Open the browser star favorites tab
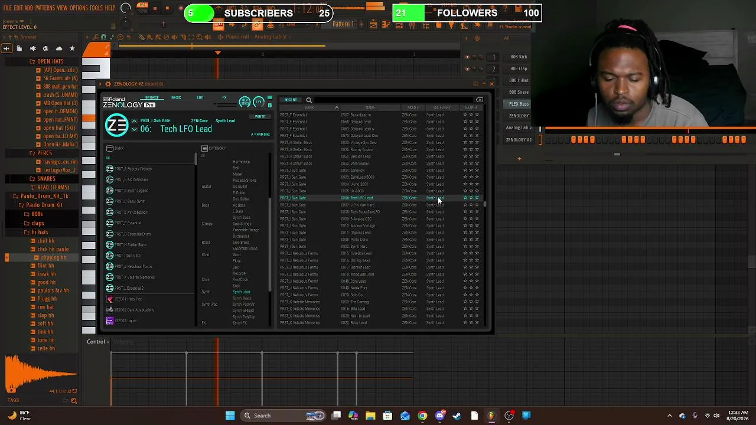Viewport: 756px width, 425px height. click(72, 48)
